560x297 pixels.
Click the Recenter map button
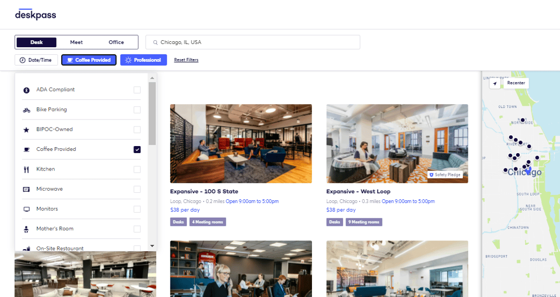pyautogui.click(x=516, y=83)
